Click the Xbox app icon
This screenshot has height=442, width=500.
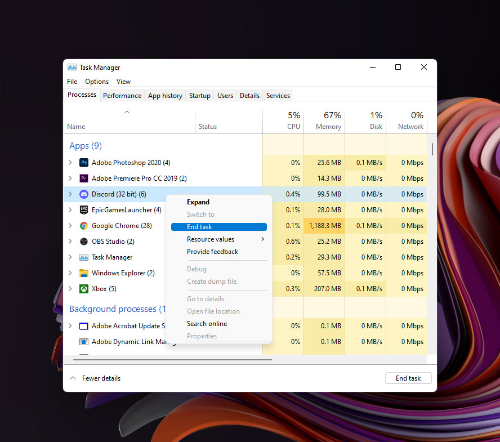[x=83, y=289]
